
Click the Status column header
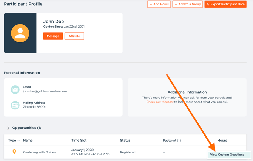[125, 141]
